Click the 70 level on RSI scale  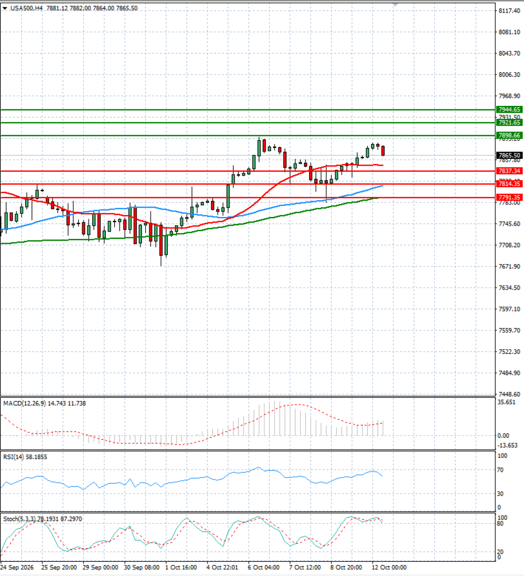coord(500,470)
